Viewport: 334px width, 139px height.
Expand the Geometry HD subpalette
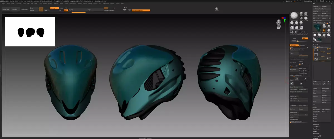click(x=317, y=136)
